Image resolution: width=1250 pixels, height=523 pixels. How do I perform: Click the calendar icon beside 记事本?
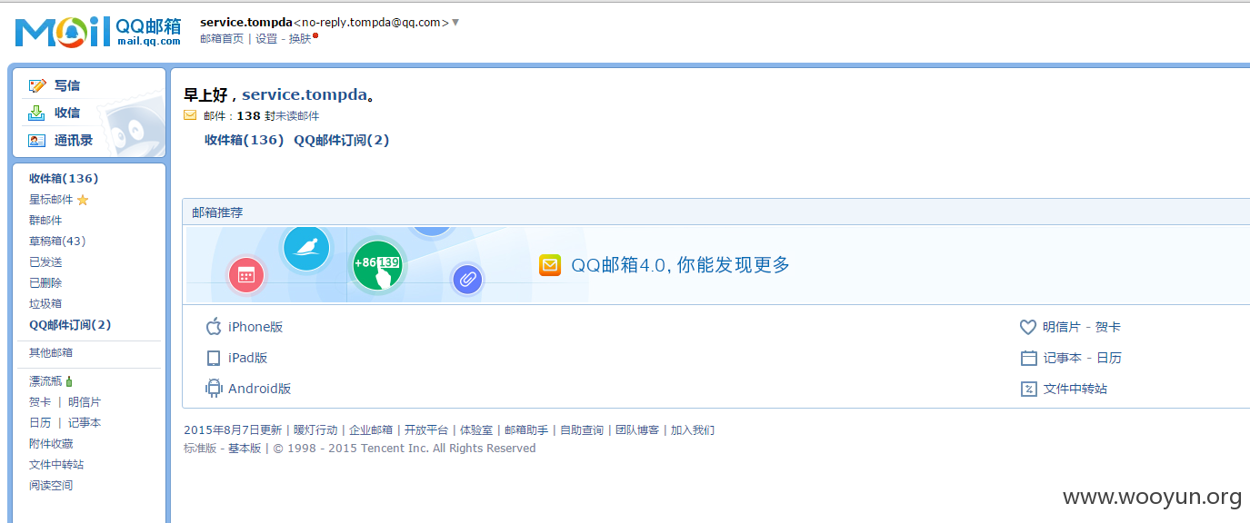1028,358
